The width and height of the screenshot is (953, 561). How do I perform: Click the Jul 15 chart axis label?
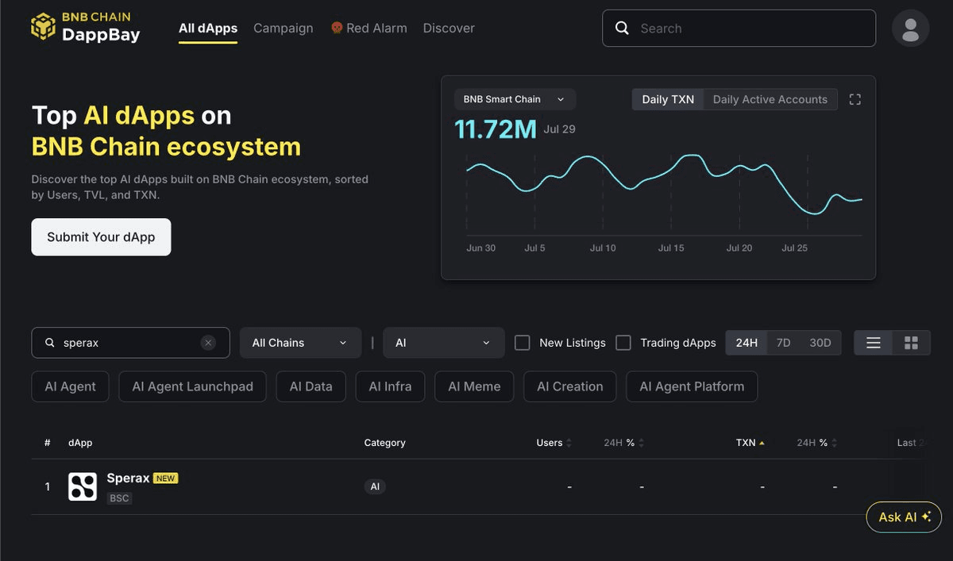[671, 248]
